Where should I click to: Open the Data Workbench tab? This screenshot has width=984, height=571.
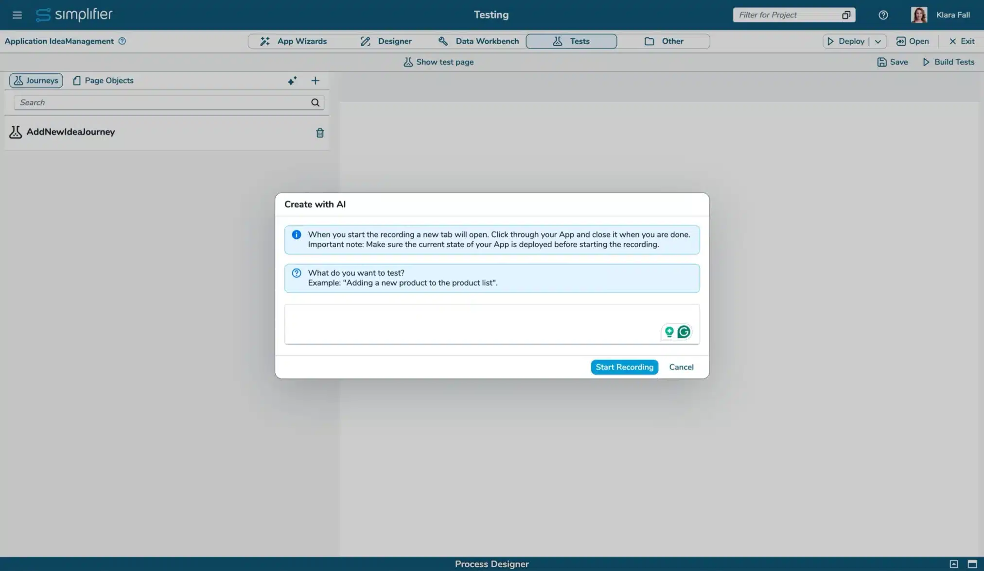(478, 41)
